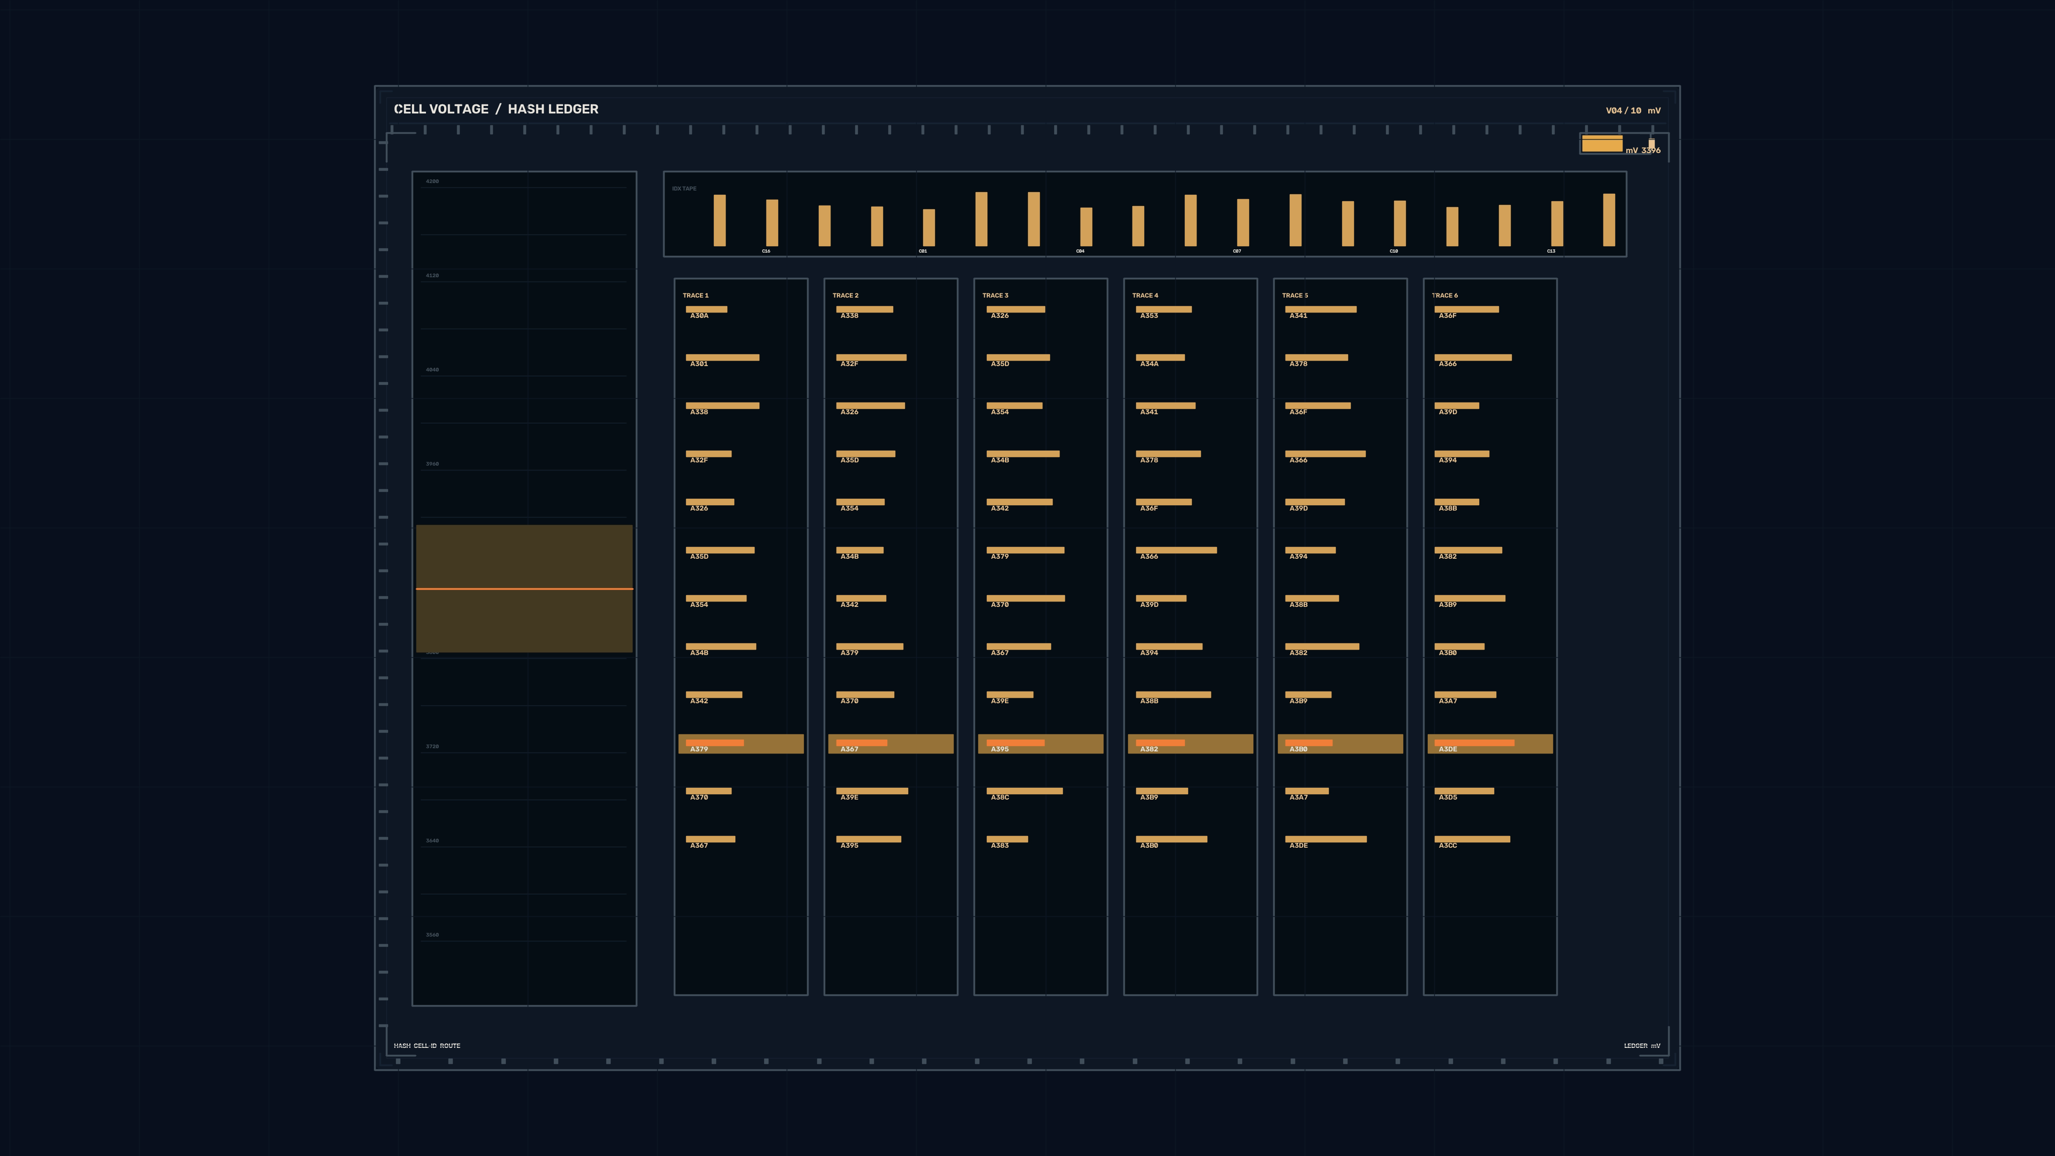This screenshot has width=2055, height=1156.
Task: Click hash A36F in Trace 6
Action: tap(1448, 316)
